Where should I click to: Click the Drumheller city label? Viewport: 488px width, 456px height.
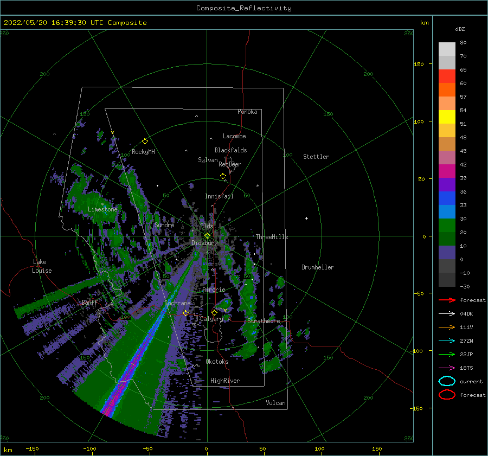318,267
